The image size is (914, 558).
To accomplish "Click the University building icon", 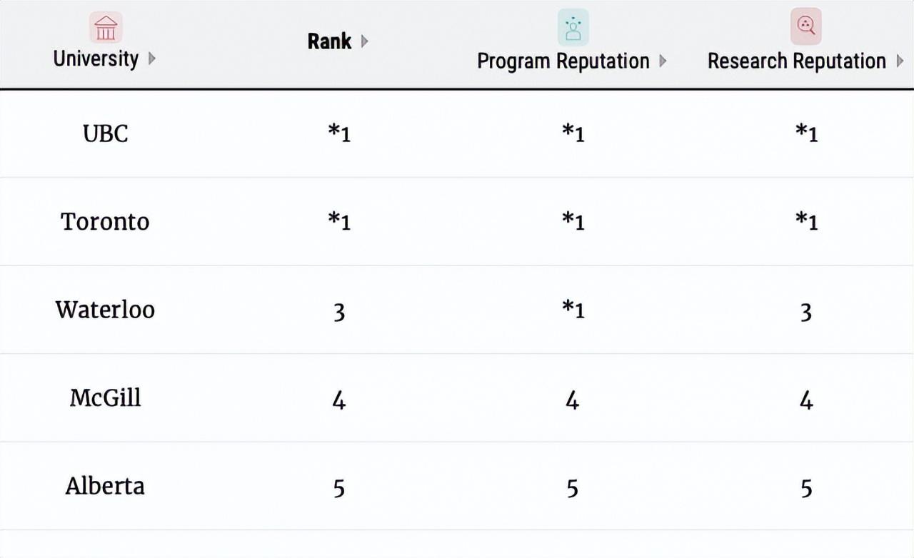I will pyautogui.click(x=106, y=28).
